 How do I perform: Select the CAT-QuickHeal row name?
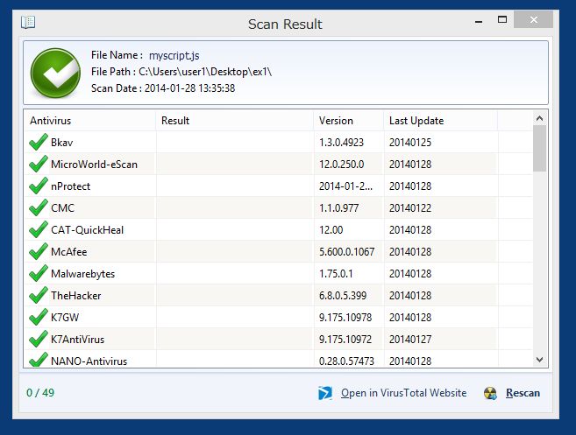click(x=87, y=230)
